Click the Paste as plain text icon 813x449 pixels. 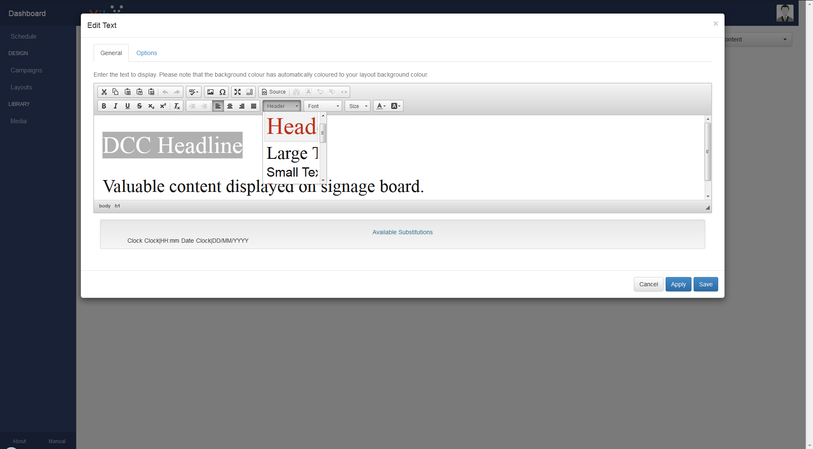tap(139, 92)
